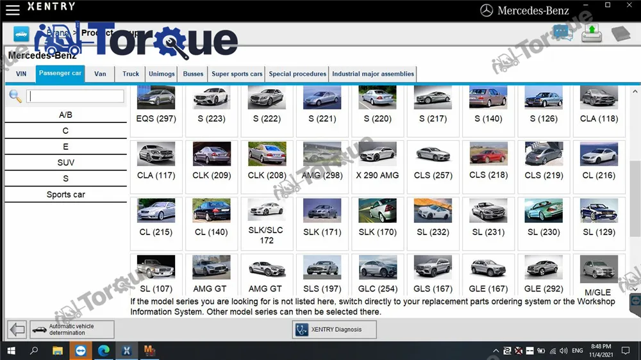The image size is (641, 360).
Task: Filter by Sports car category
Action: (x=65, y=195)
